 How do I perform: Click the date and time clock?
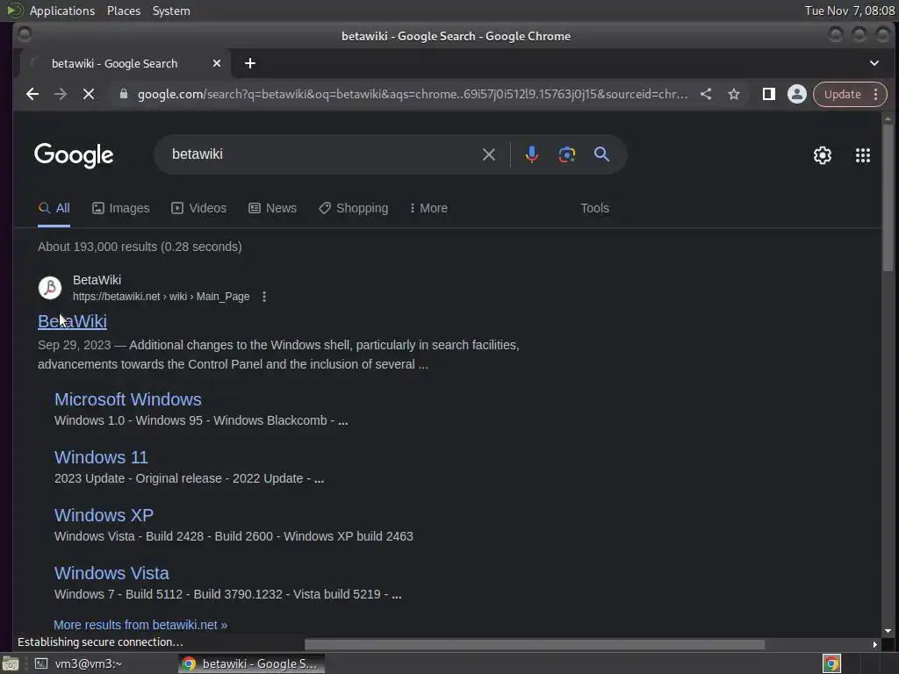click(849, 11)
